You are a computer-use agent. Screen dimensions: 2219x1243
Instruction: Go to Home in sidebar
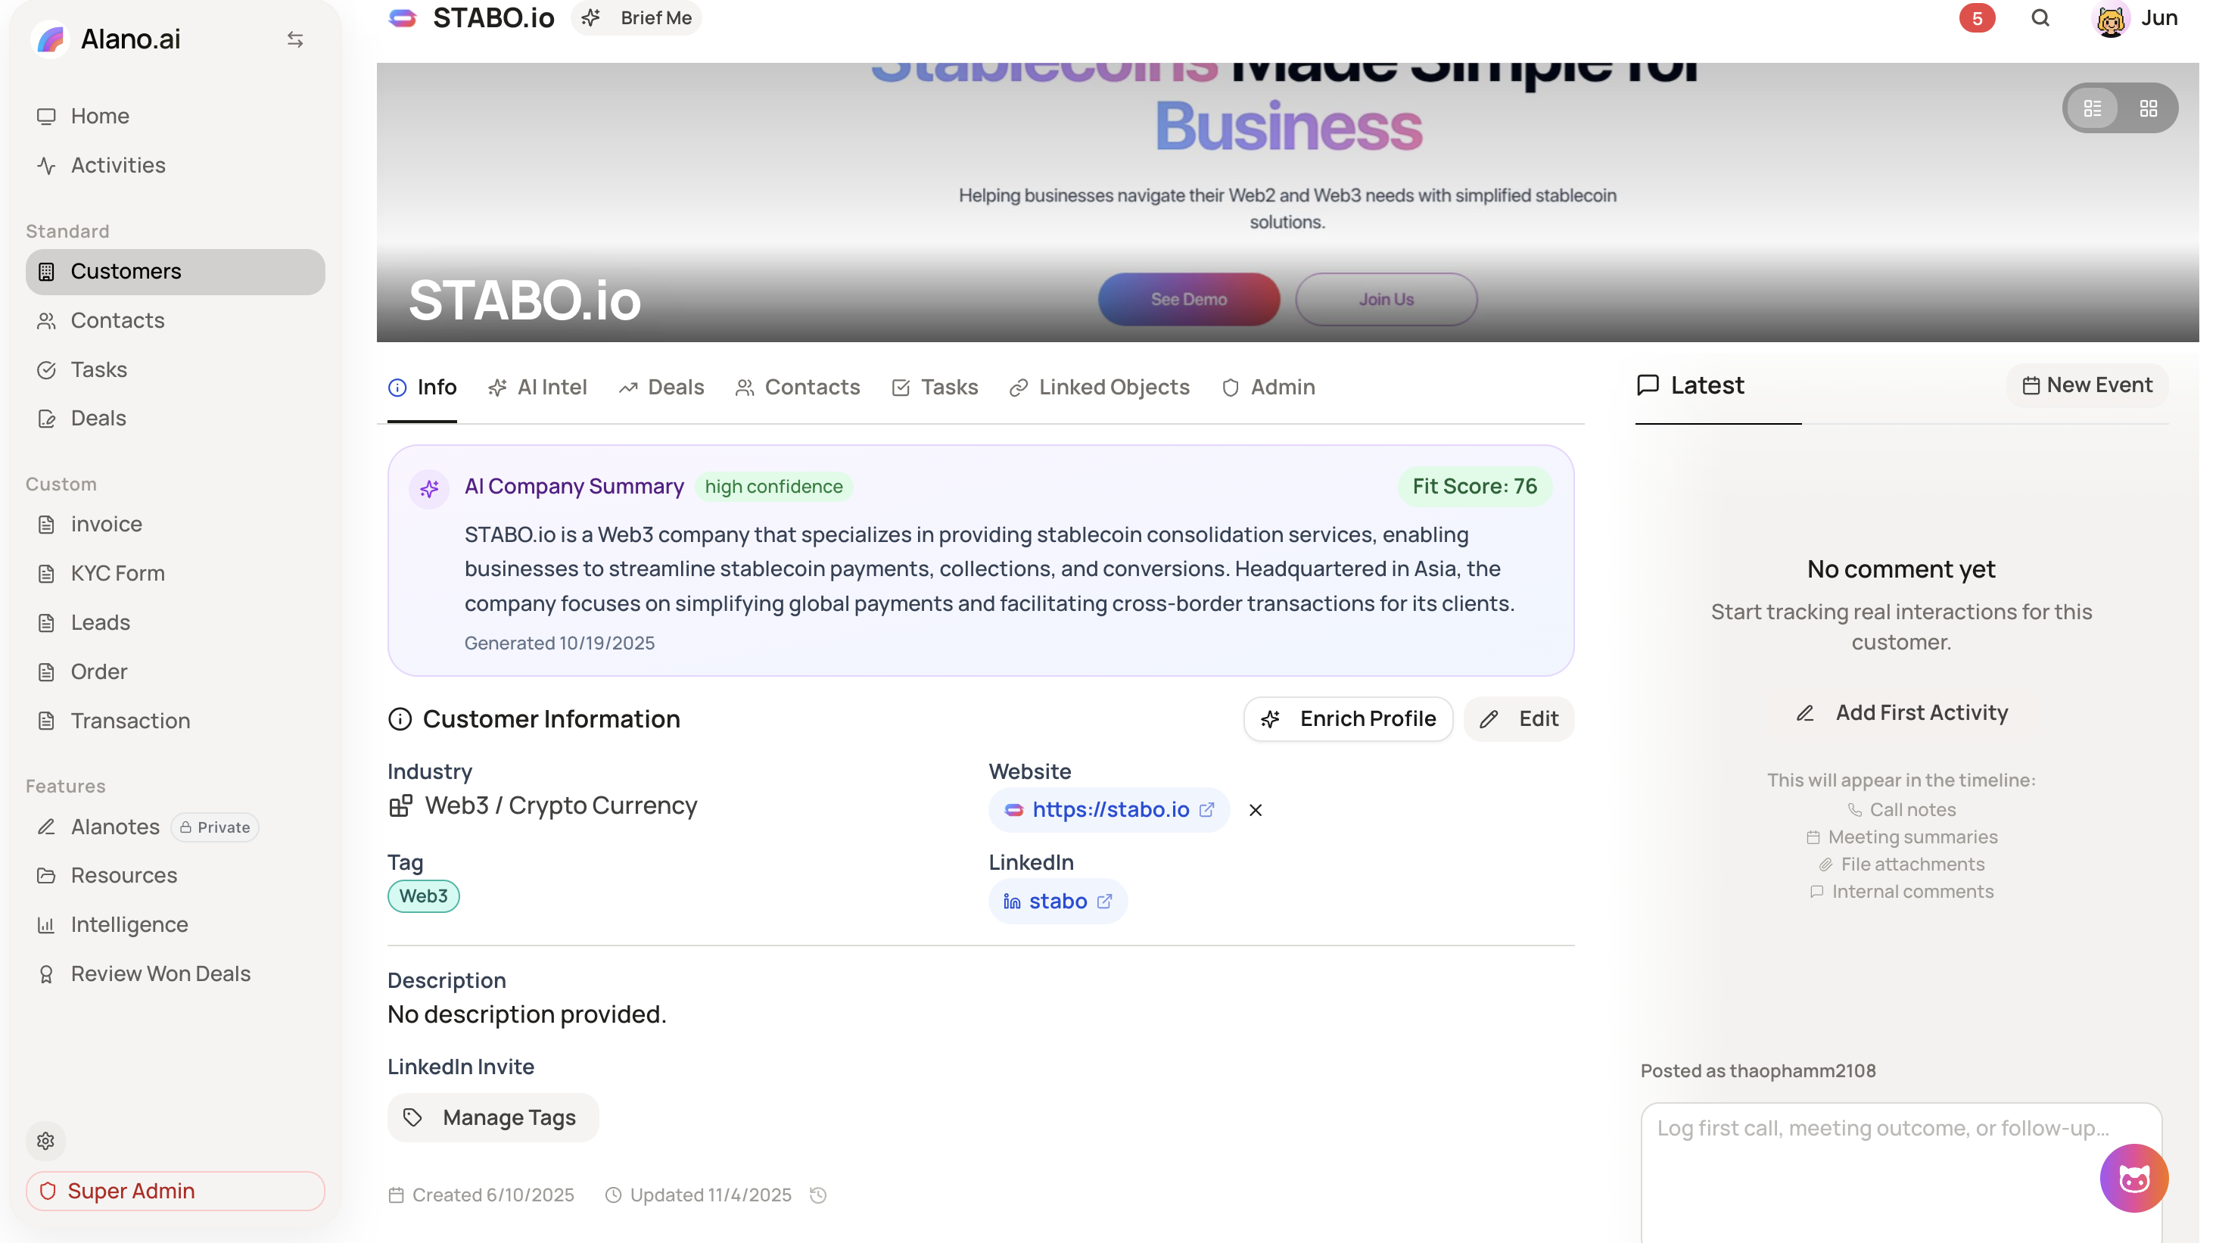point(175,117)
